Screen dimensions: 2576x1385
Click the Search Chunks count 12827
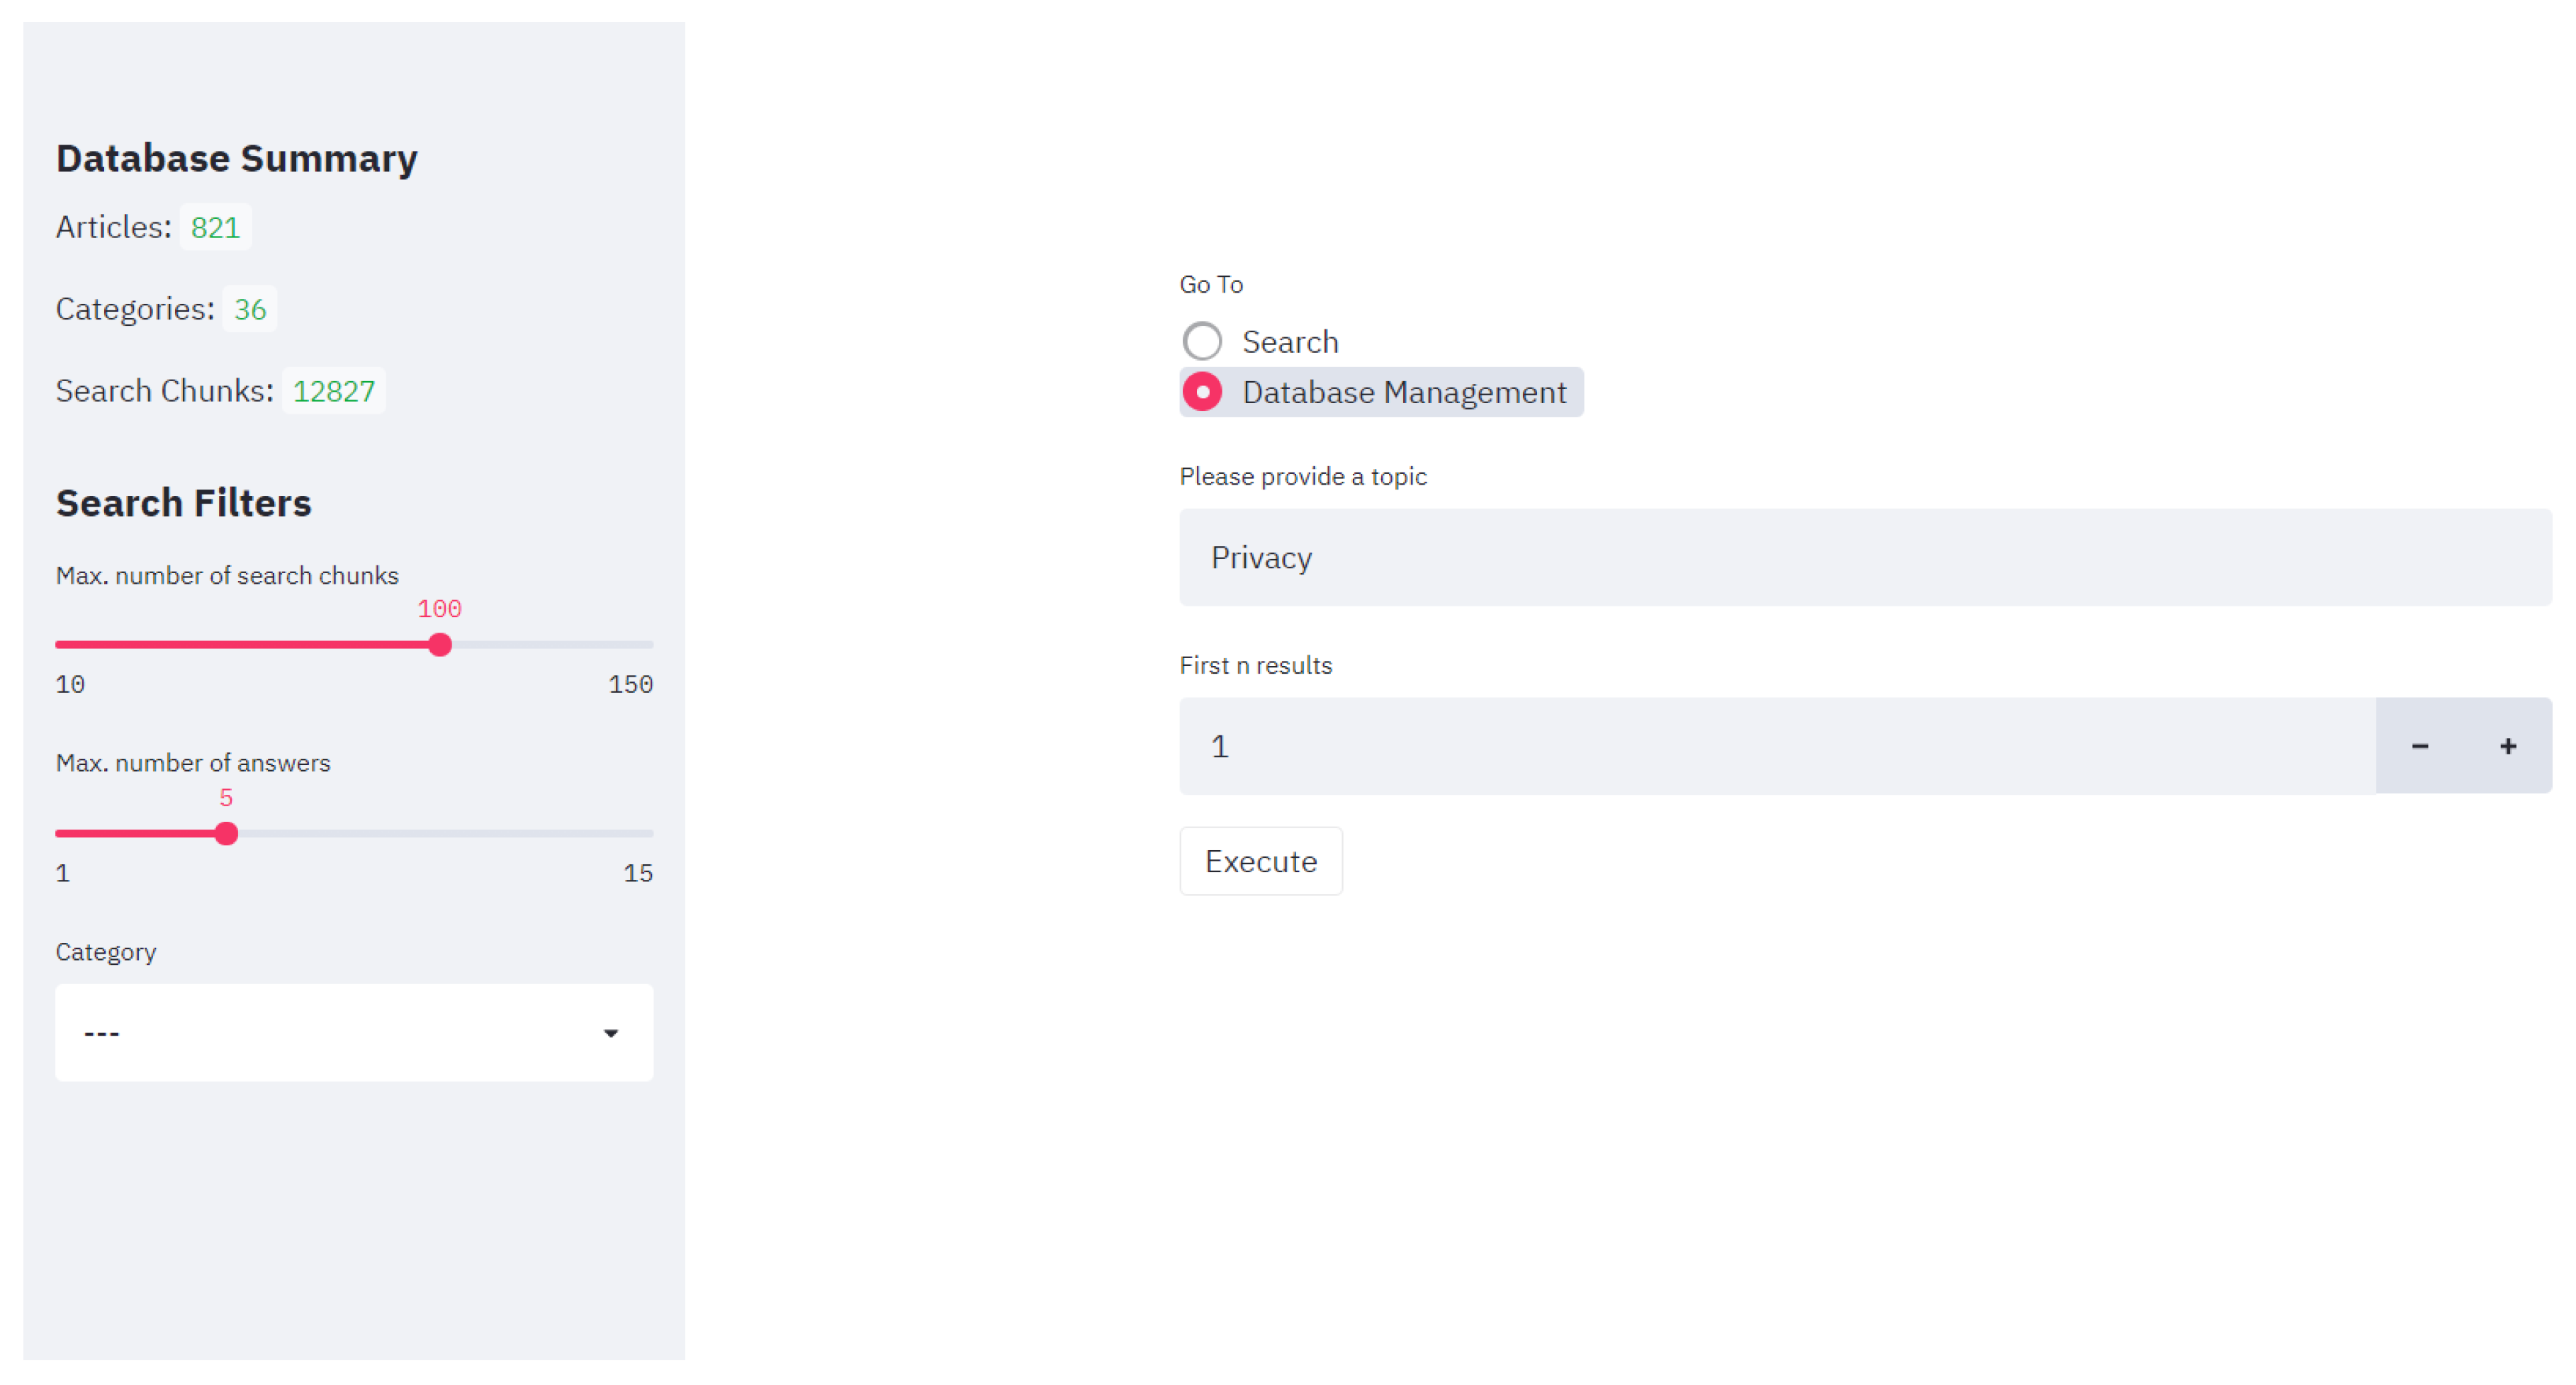[333, 391]
